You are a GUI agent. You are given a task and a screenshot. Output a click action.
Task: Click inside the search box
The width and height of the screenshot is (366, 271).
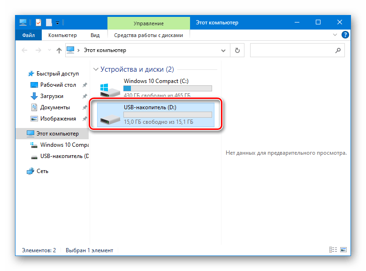[291, 50]
